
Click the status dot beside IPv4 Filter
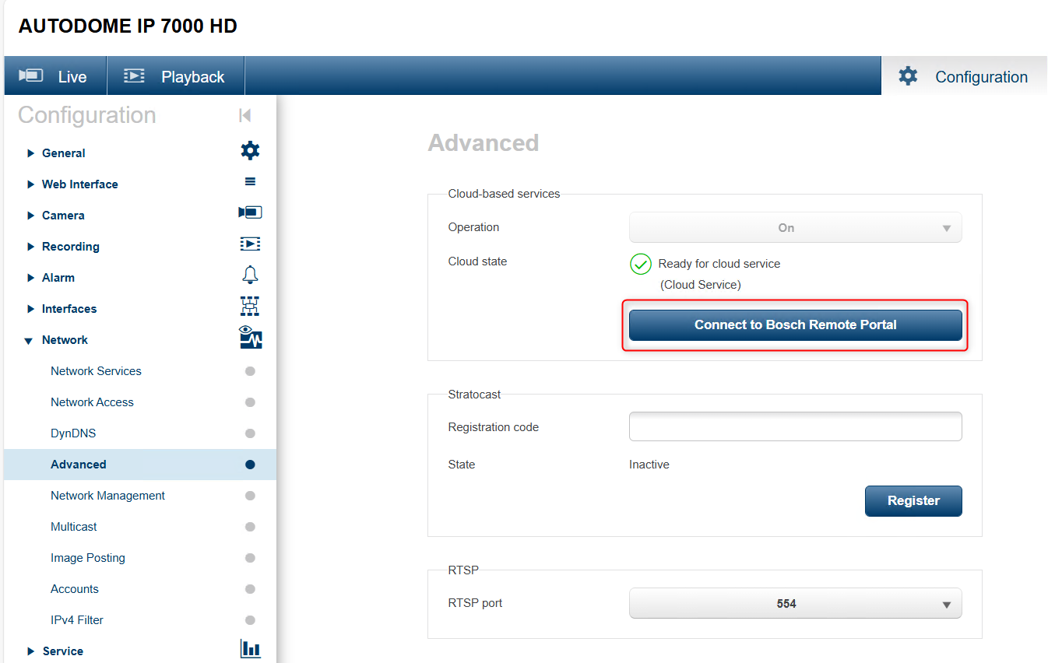pyautogui.click(x=250, y=620)
